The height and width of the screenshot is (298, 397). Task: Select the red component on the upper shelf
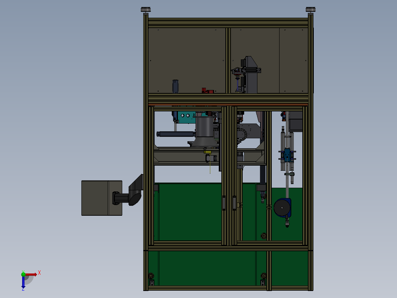[x=207, y=90]
